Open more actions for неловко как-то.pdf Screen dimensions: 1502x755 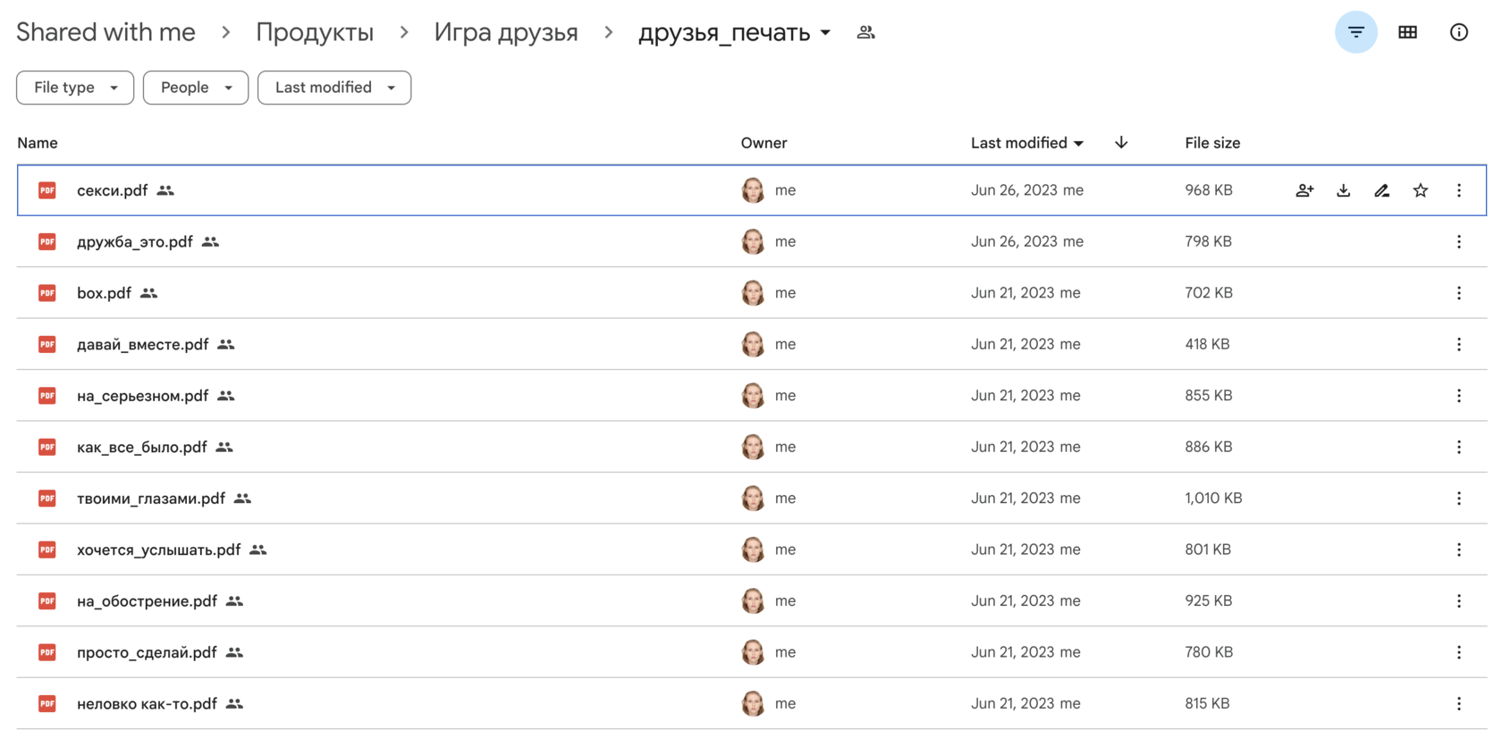[1458, 704]
